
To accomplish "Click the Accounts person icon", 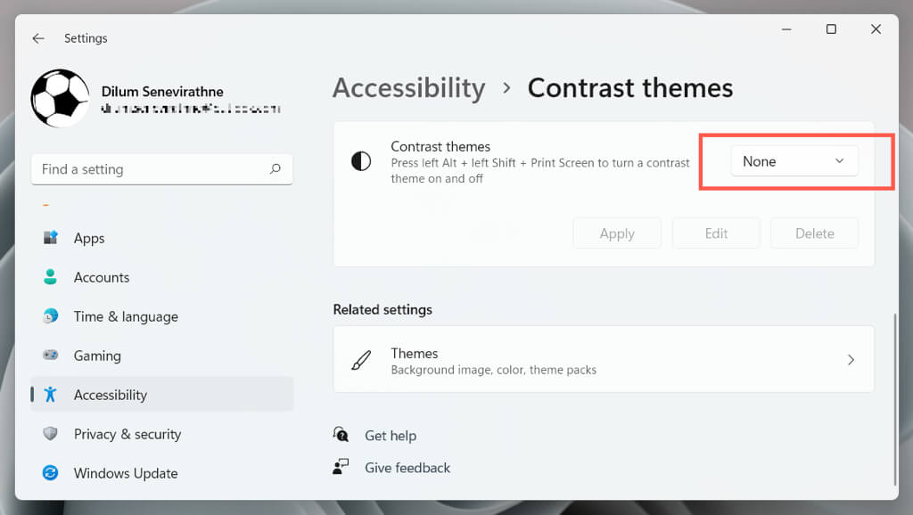I will tap(51, 277).
